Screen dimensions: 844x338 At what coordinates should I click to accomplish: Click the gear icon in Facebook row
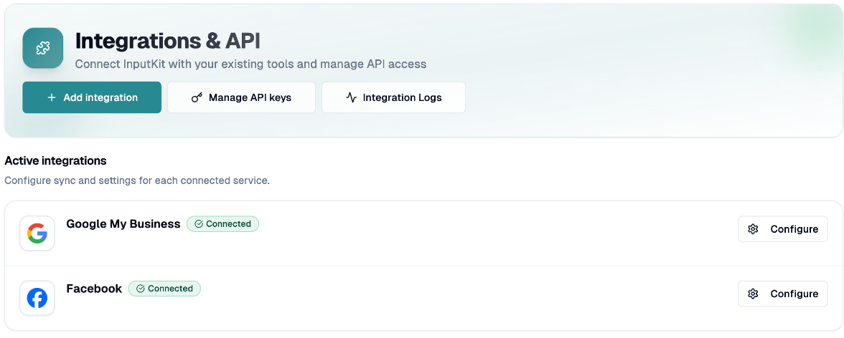[753, 294]
